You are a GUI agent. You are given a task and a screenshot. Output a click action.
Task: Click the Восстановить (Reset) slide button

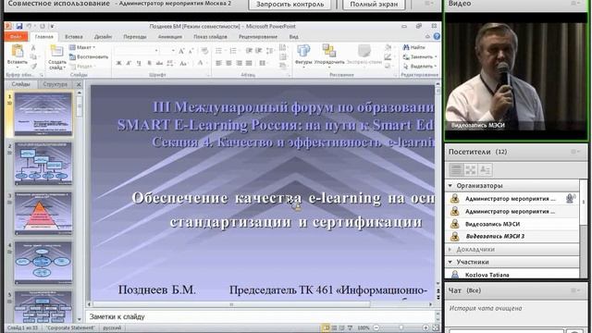89,56
